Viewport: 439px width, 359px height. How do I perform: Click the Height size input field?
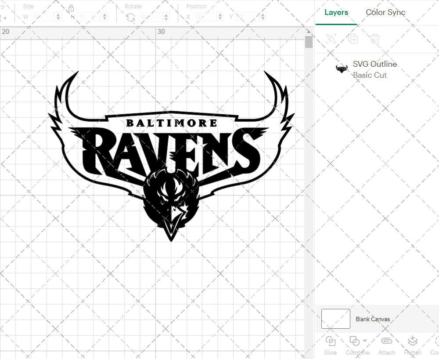coord(90,17)
